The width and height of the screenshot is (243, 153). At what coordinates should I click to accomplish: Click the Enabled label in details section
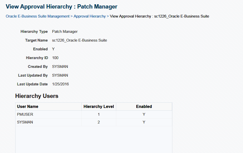pos(40,49)
